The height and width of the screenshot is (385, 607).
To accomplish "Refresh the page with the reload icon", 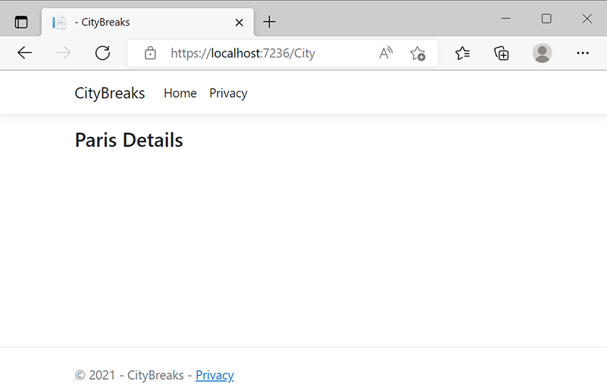I will coord(102,53).
